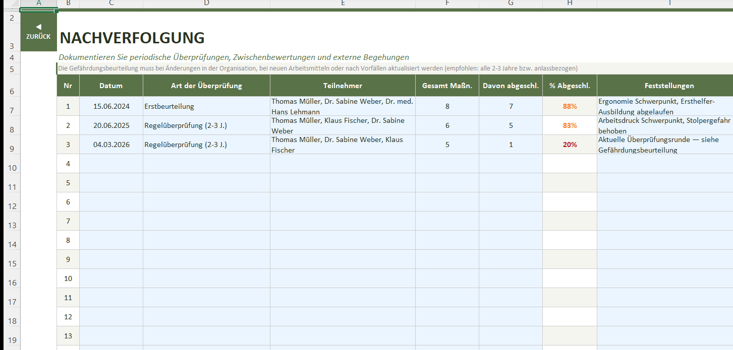Click the empty Datum cell in entry 4
The width and height of the screenshot is (733, 350).
click(x=111, y=164)
